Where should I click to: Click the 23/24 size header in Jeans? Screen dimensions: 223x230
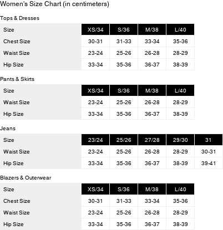95,140
